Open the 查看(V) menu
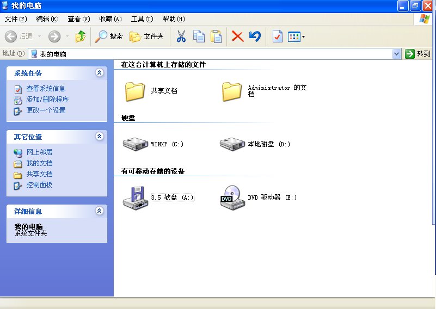436x309 pixels. point(79,19)
